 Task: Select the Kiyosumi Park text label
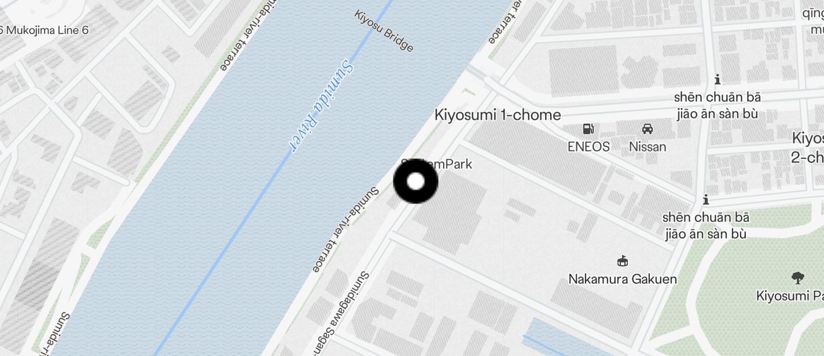[790, 296]
